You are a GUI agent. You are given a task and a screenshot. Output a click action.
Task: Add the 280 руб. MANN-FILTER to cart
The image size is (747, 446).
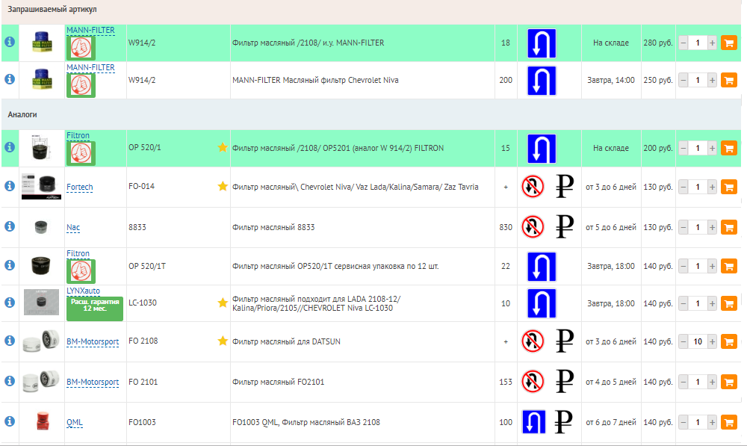pyautogui.click(x=729, y=43)
